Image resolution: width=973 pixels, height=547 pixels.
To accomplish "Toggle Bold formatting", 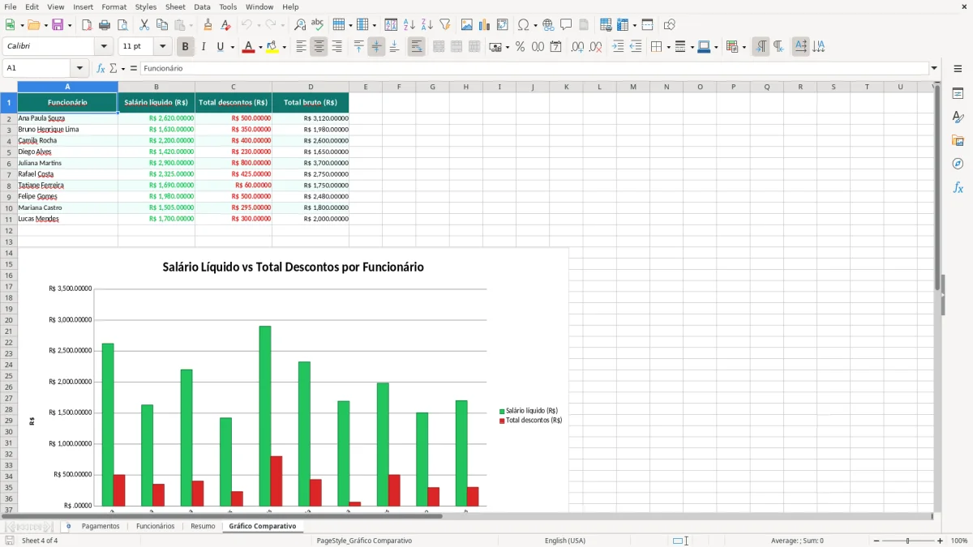I will [185, 47].
